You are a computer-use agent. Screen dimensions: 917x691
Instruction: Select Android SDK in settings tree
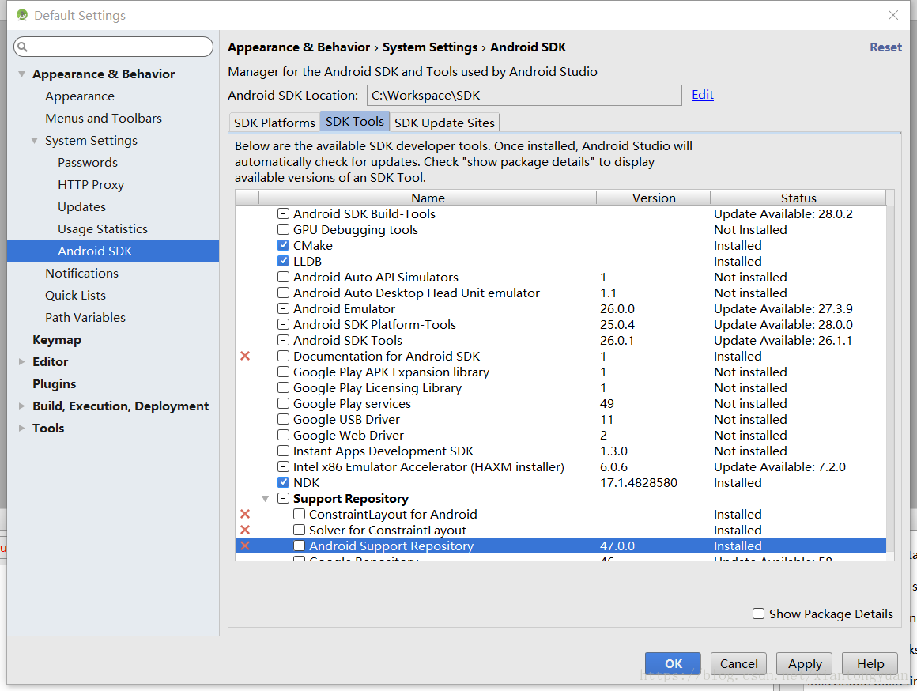coord(113,251)
